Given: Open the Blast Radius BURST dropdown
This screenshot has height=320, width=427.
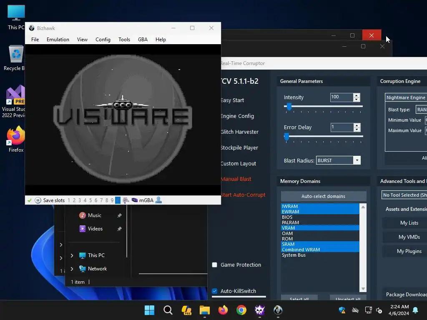Looking at the screenshot, I should 357,160.
